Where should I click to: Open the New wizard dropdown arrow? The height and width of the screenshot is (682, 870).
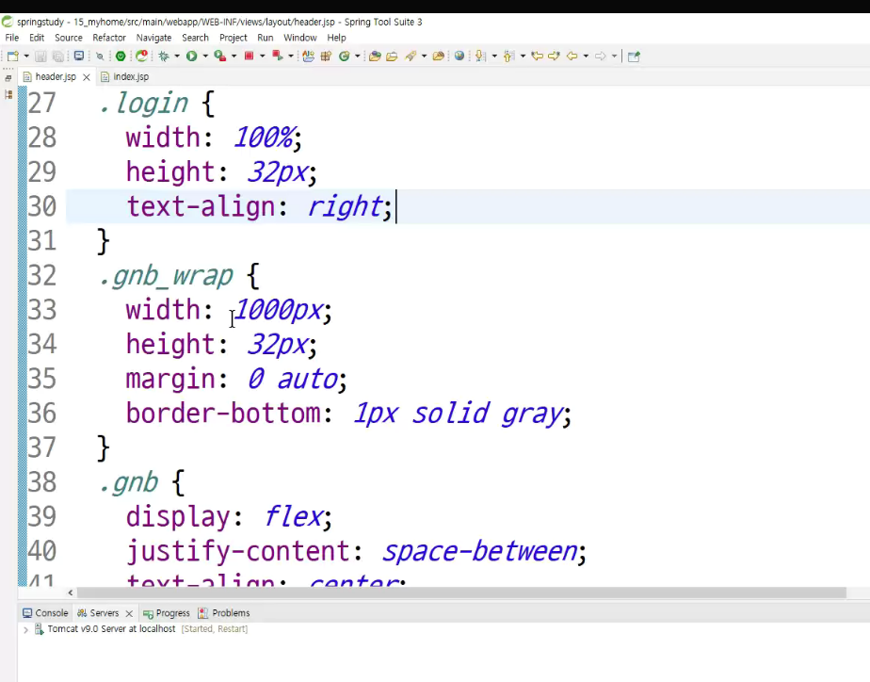26,56
